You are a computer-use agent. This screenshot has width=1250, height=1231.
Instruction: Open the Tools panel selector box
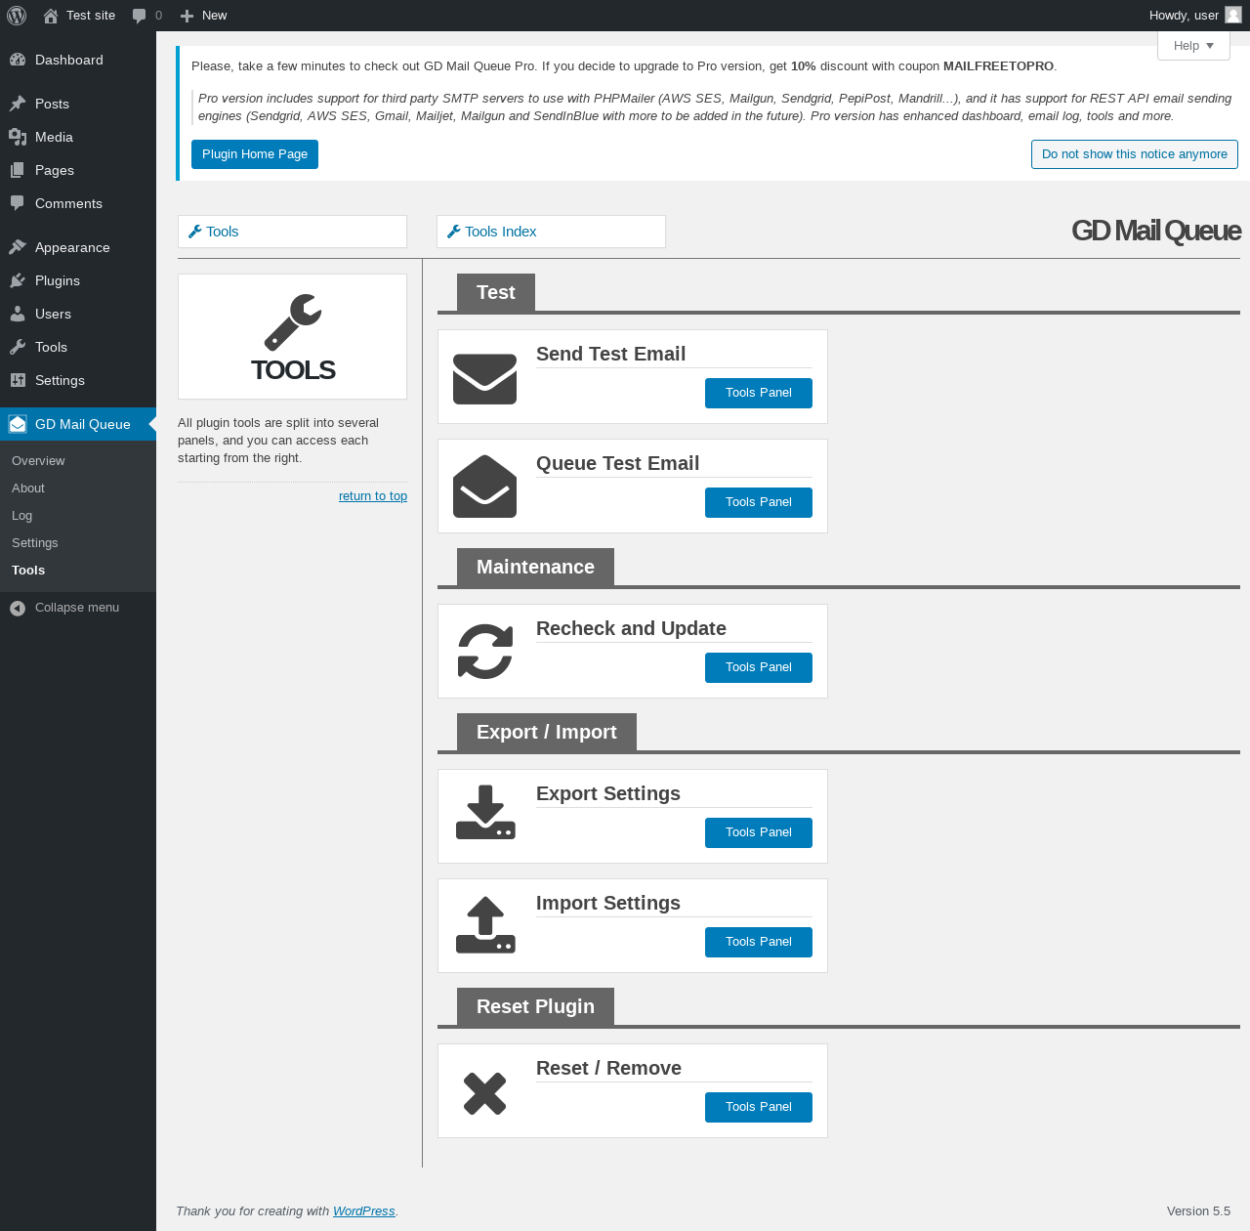(x=292, y=232)
